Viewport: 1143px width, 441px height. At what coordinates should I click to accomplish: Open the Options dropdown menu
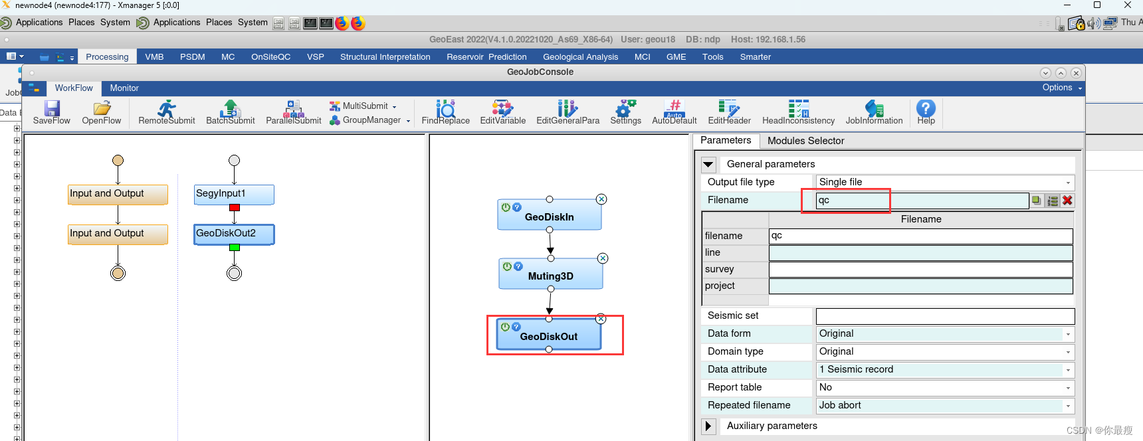click(1062, 88)
